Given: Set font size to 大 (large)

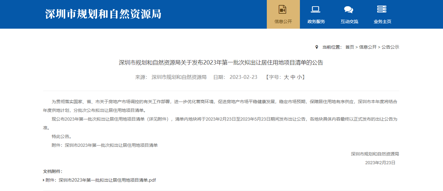Looking at the screenshot, I should pyautogui.click(x=286, y=77).
